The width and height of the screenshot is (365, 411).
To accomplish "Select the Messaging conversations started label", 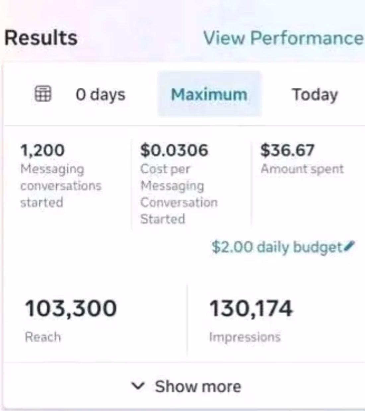I will tap(61, 186).
